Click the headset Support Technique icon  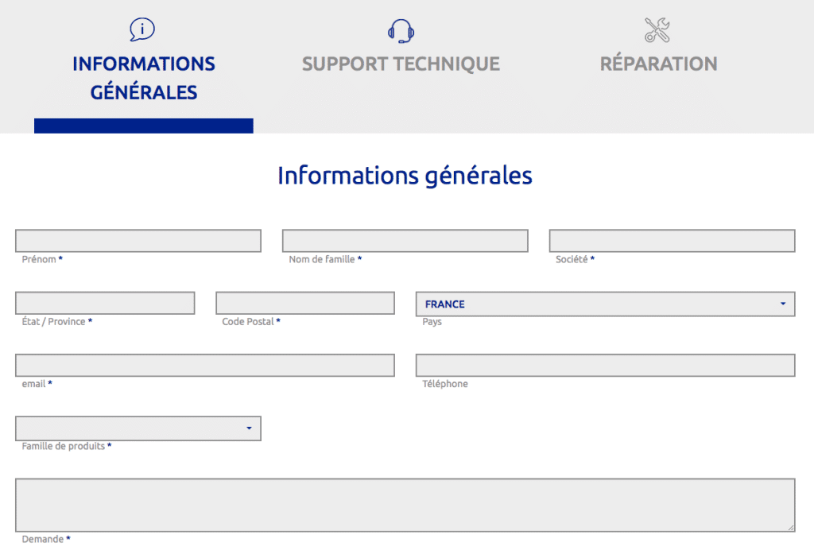pos(401,29)
